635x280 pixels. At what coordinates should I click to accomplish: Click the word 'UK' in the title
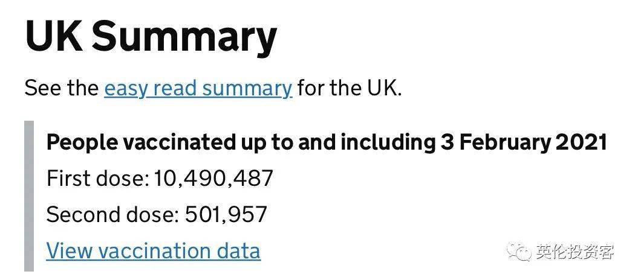tap(54, 36)
